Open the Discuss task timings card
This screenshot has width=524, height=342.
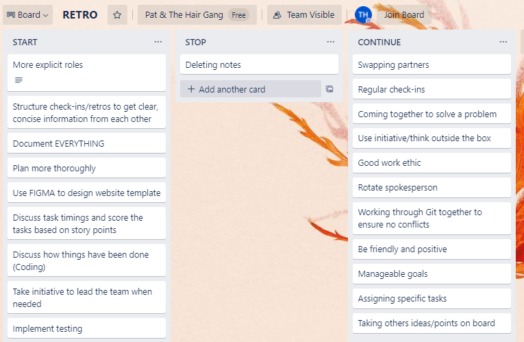(86, 223)
